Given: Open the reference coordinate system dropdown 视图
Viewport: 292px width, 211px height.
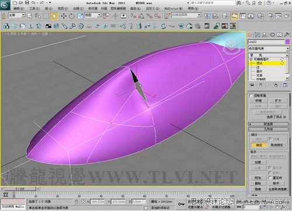Looking at the screenshot, I should coord(93,15).
